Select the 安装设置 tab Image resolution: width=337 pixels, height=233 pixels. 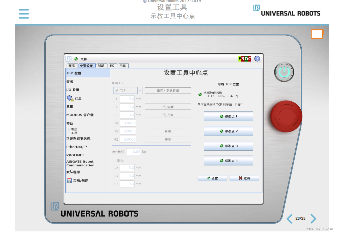click(x=86, y=66)
